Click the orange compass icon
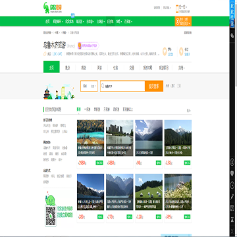 tap(181, 51)
